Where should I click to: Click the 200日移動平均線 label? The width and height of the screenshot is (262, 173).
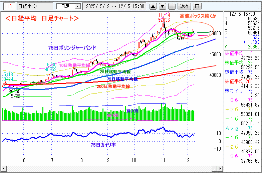tap(113, 86)
